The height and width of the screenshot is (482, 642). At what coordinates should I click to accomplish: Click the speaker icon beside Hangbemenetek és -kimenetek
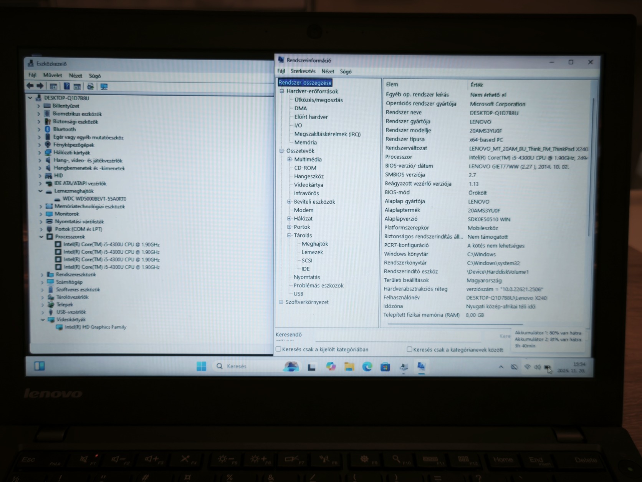(48, 168)
